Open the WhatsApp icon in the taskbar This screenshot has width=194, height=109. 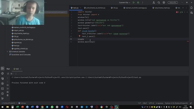[52, 107]
